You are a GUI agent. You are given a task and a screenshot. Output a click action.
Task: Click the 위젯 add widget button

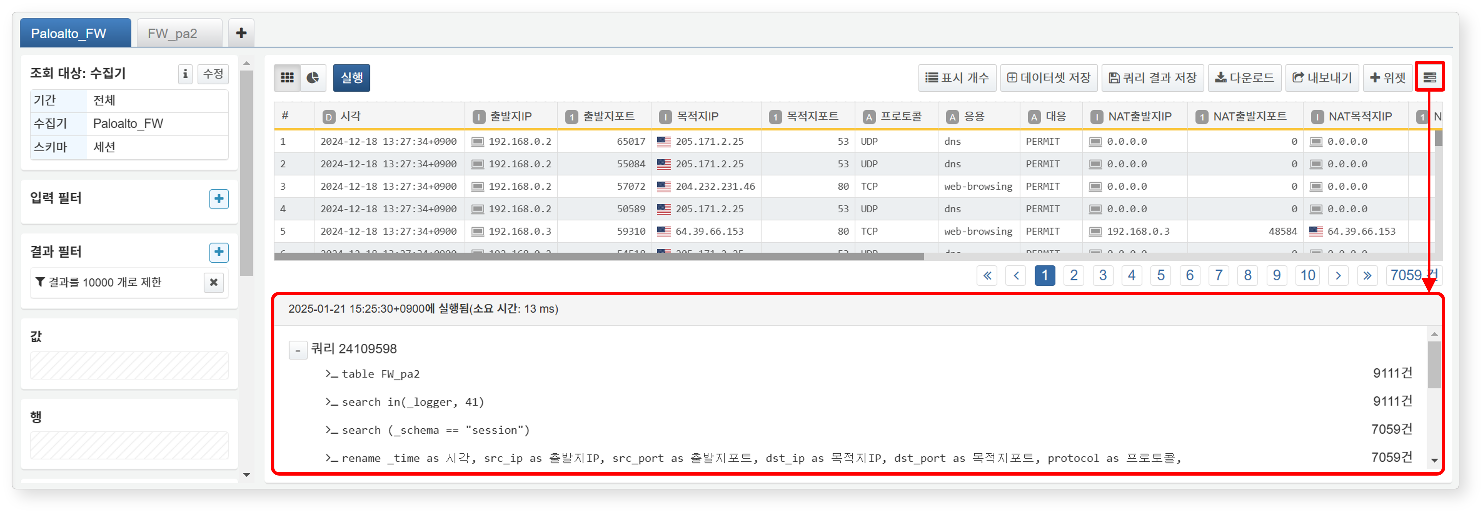click(x=1388, y=78)
